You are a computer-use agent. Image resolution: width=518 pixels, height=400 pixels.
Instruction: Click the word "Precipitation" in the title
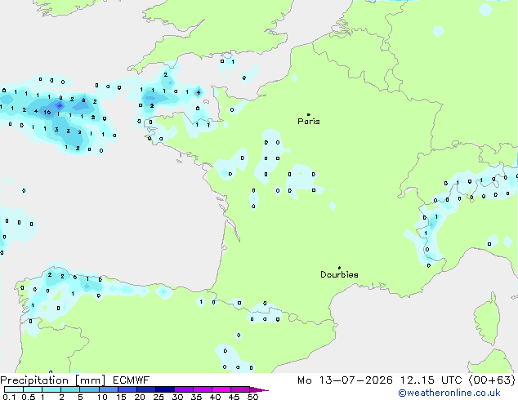pyautogui.click(x=34, y=380)
